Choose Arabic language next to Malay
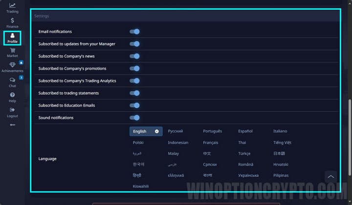The height and width of the screenshot is (205, 352). [137, 153]
